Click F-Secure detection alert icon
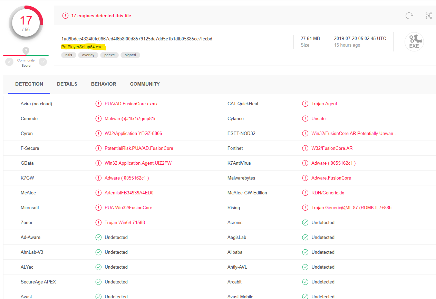The height and width of the screenshot is (299, 436). pyautogui.click(x=98, y=148)
